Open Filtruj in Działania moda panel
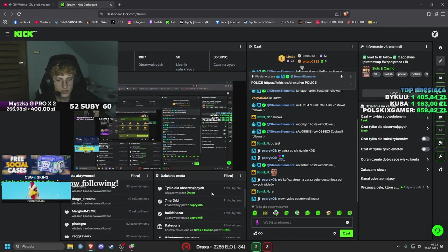The height and width of the screenshot is (252, 448). point(228,176)
